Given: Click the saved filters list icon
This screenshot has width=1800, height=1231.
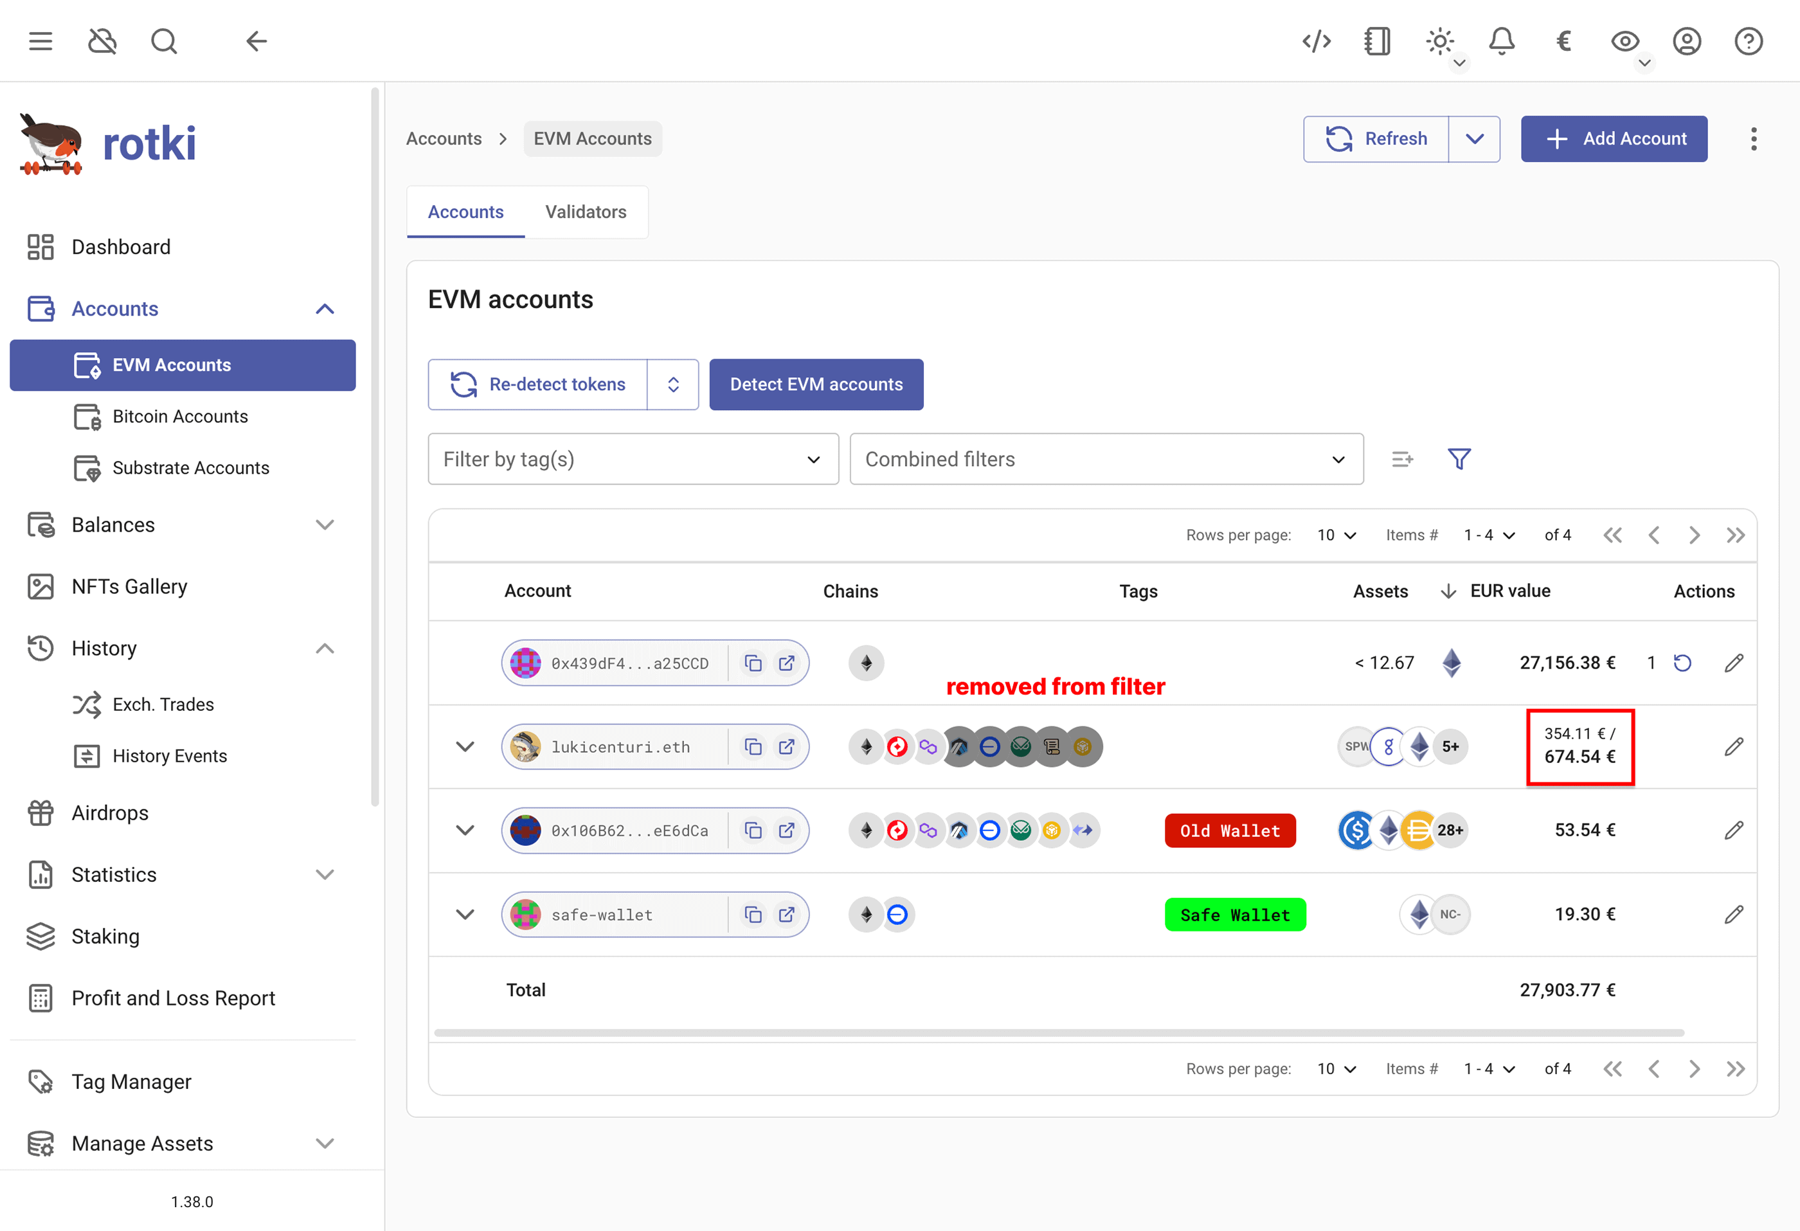Looking at the screenshot, I should tap(1402, 458).
